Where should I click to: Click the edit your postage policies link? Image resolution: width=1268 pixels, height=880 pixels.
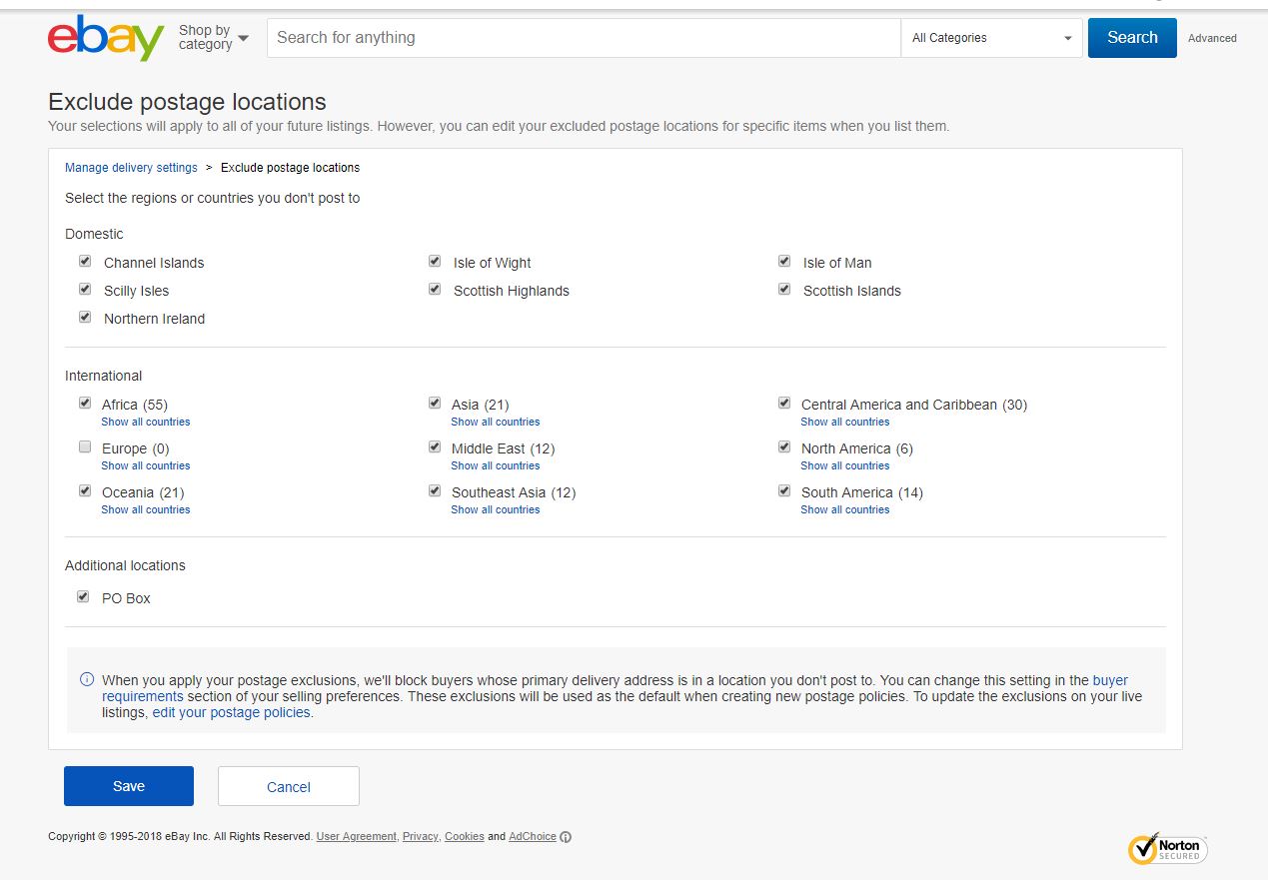pos(231,712)
